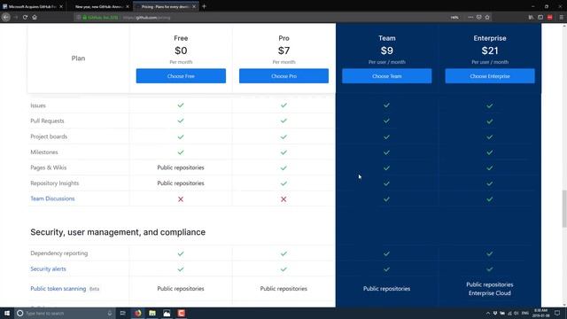The height and width of the screenshot is (319, 567).
Task: Open the red extension icon in toolbar
Action: (549, 17)
